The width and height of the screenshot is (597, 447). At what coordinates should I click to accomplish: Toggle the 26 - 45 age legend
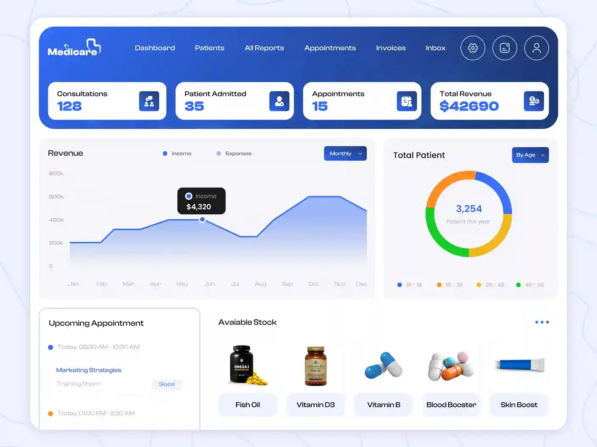490,285
